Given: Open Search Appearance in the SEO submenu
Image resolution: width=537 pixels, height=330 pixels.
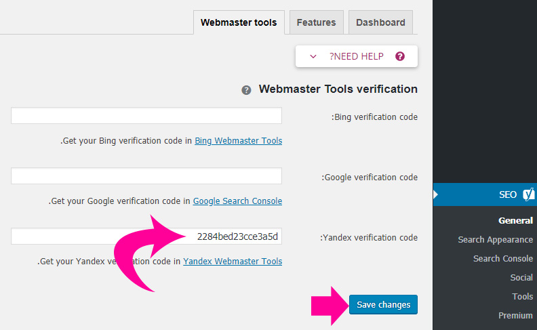Looking at the screenshot, I should point(495,240).
